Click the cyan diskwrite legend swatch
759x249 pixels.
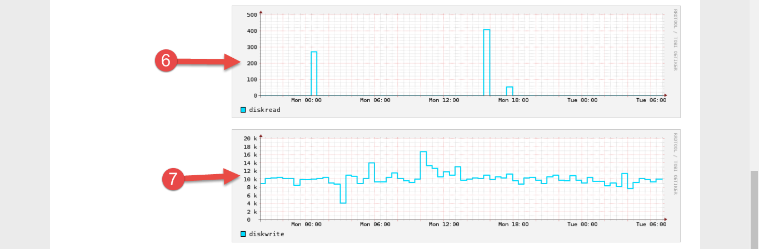point(243,234)
